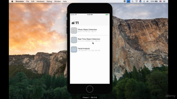Open the Help menu
This screenshot has width=177, height=99.
pyautogui.click(x=65, y=1)
